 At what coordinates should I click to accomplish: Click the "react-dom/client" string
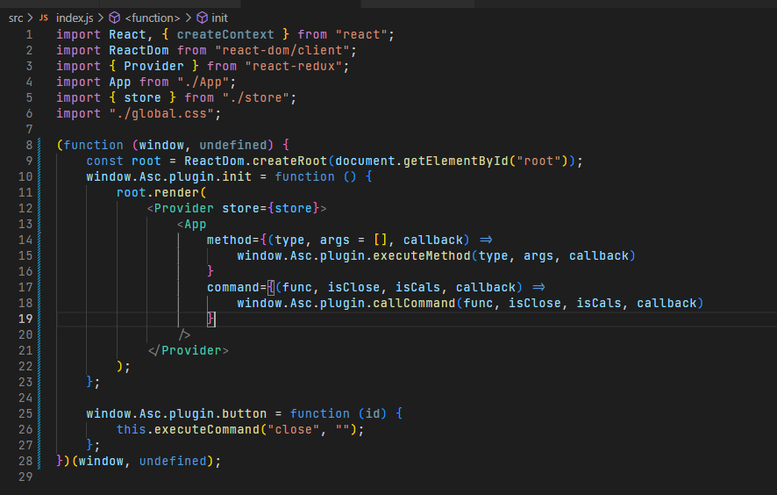(282, 51)
